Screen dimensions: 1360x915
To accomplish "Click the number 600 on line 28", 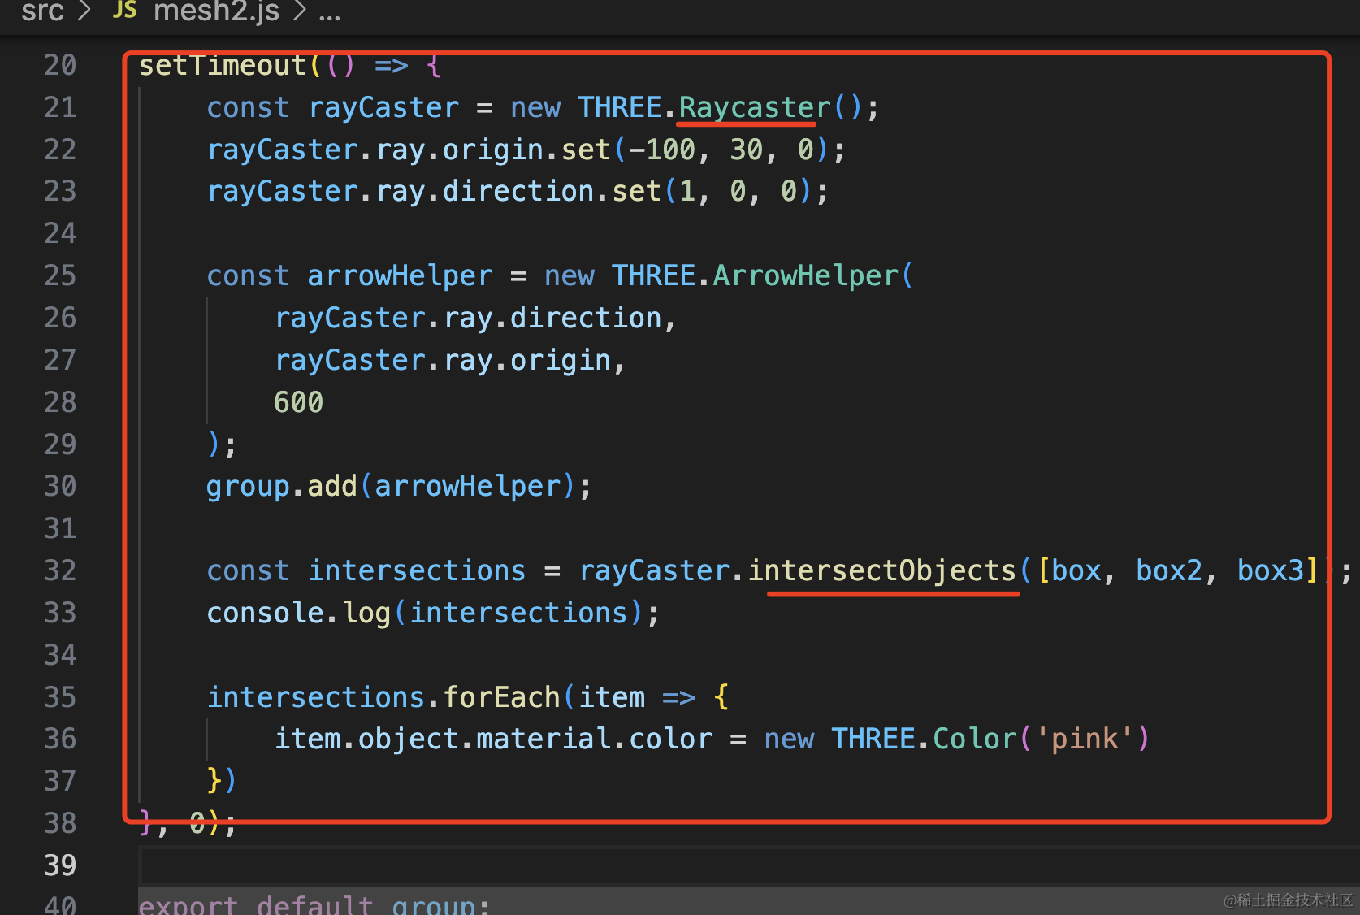I will [299, 402].
